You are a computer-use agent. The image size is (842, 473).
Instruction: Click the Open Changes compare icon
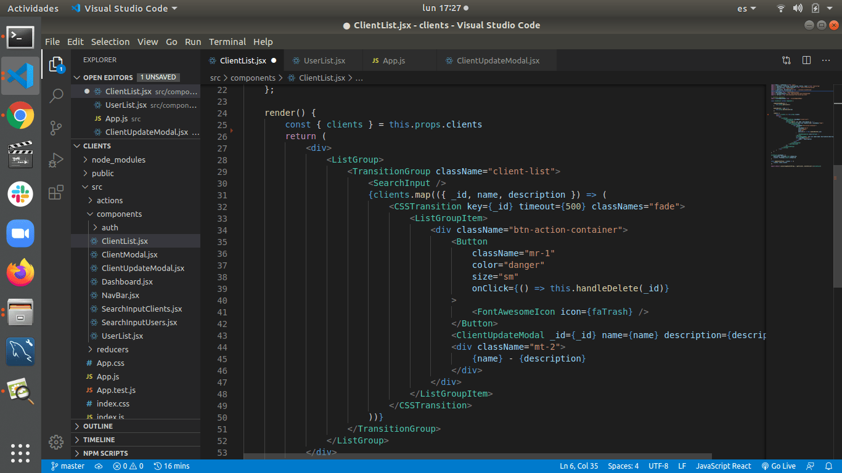(787, 60)
